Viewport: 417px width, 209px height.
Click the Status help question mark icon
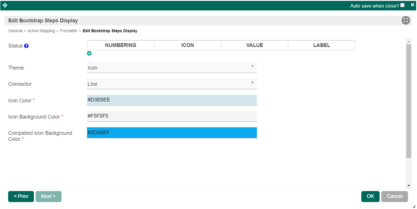[x=26, y=46]
